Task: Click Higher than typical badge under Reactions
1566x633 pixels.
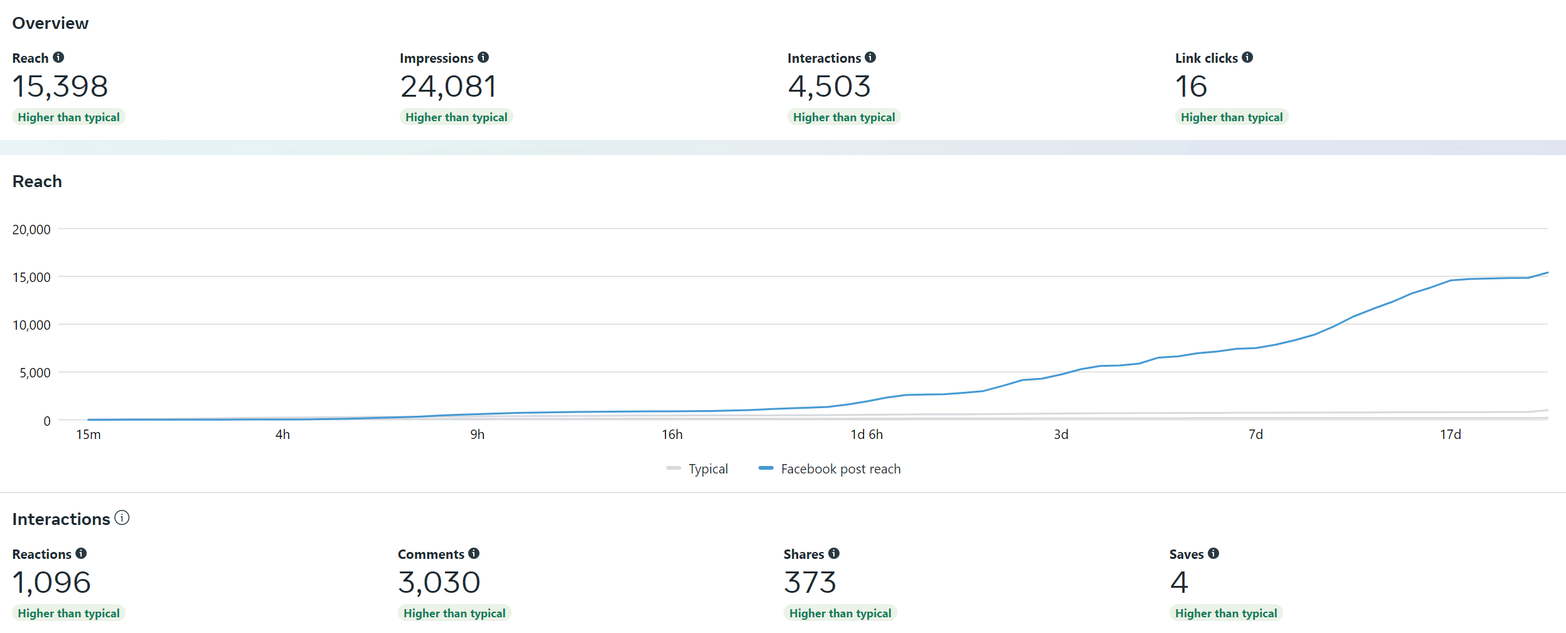Action: pyautogui.click(x=69, y=614)
